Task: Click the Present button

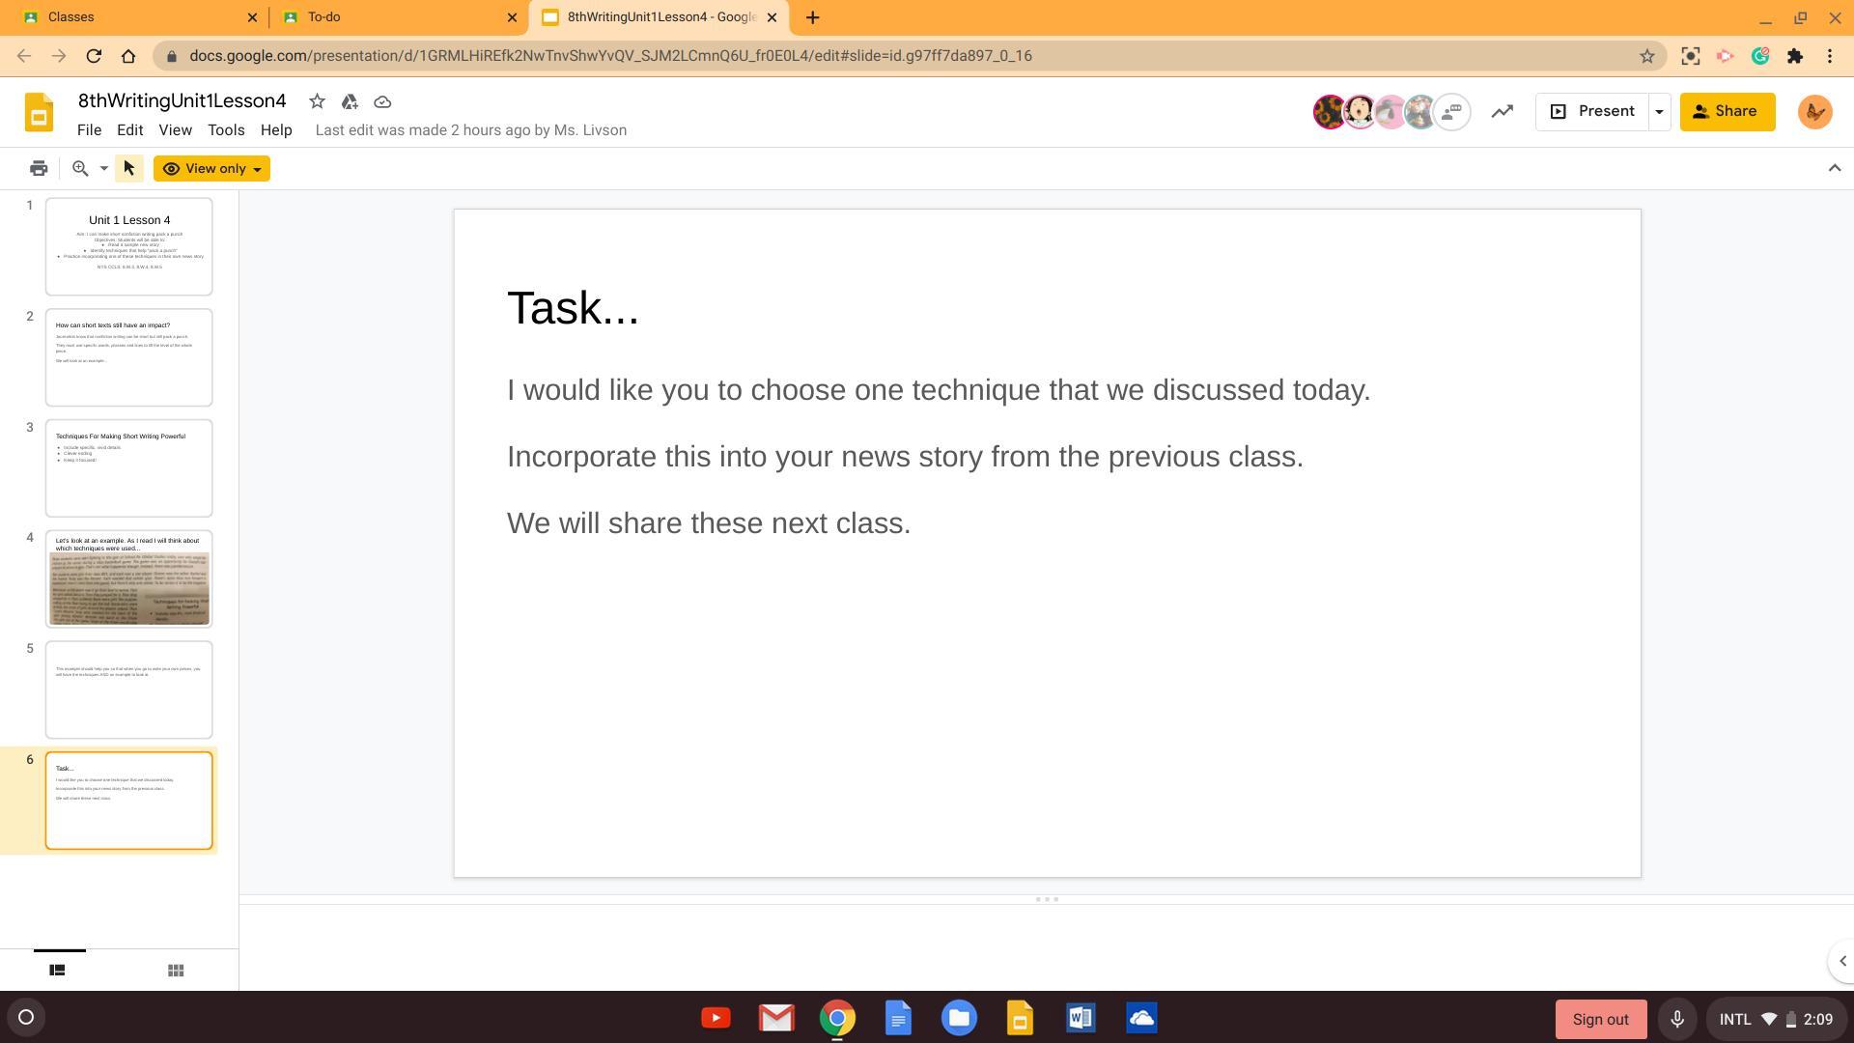Action: tap(1592, 112)
